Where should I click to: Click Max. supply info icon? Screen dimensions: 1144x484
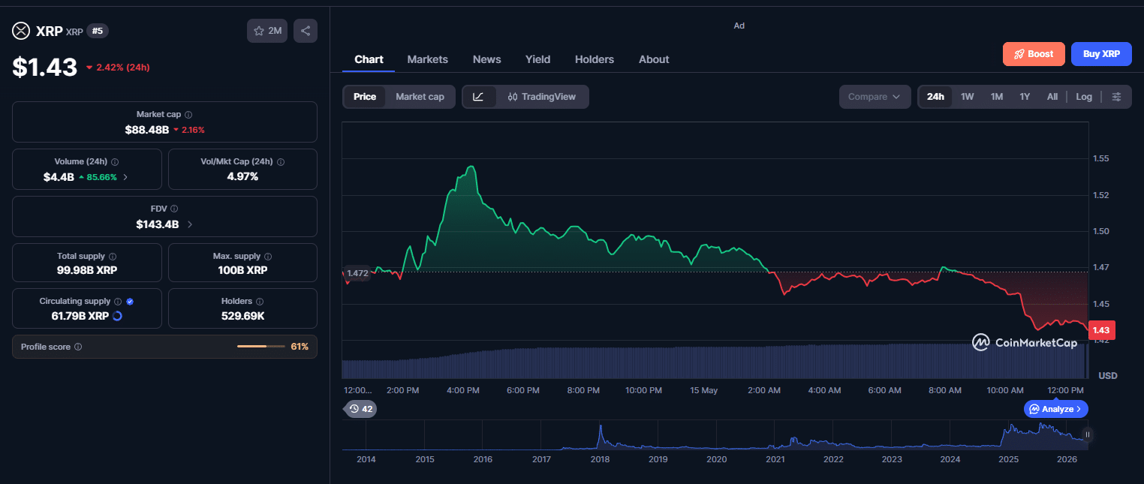268,257
